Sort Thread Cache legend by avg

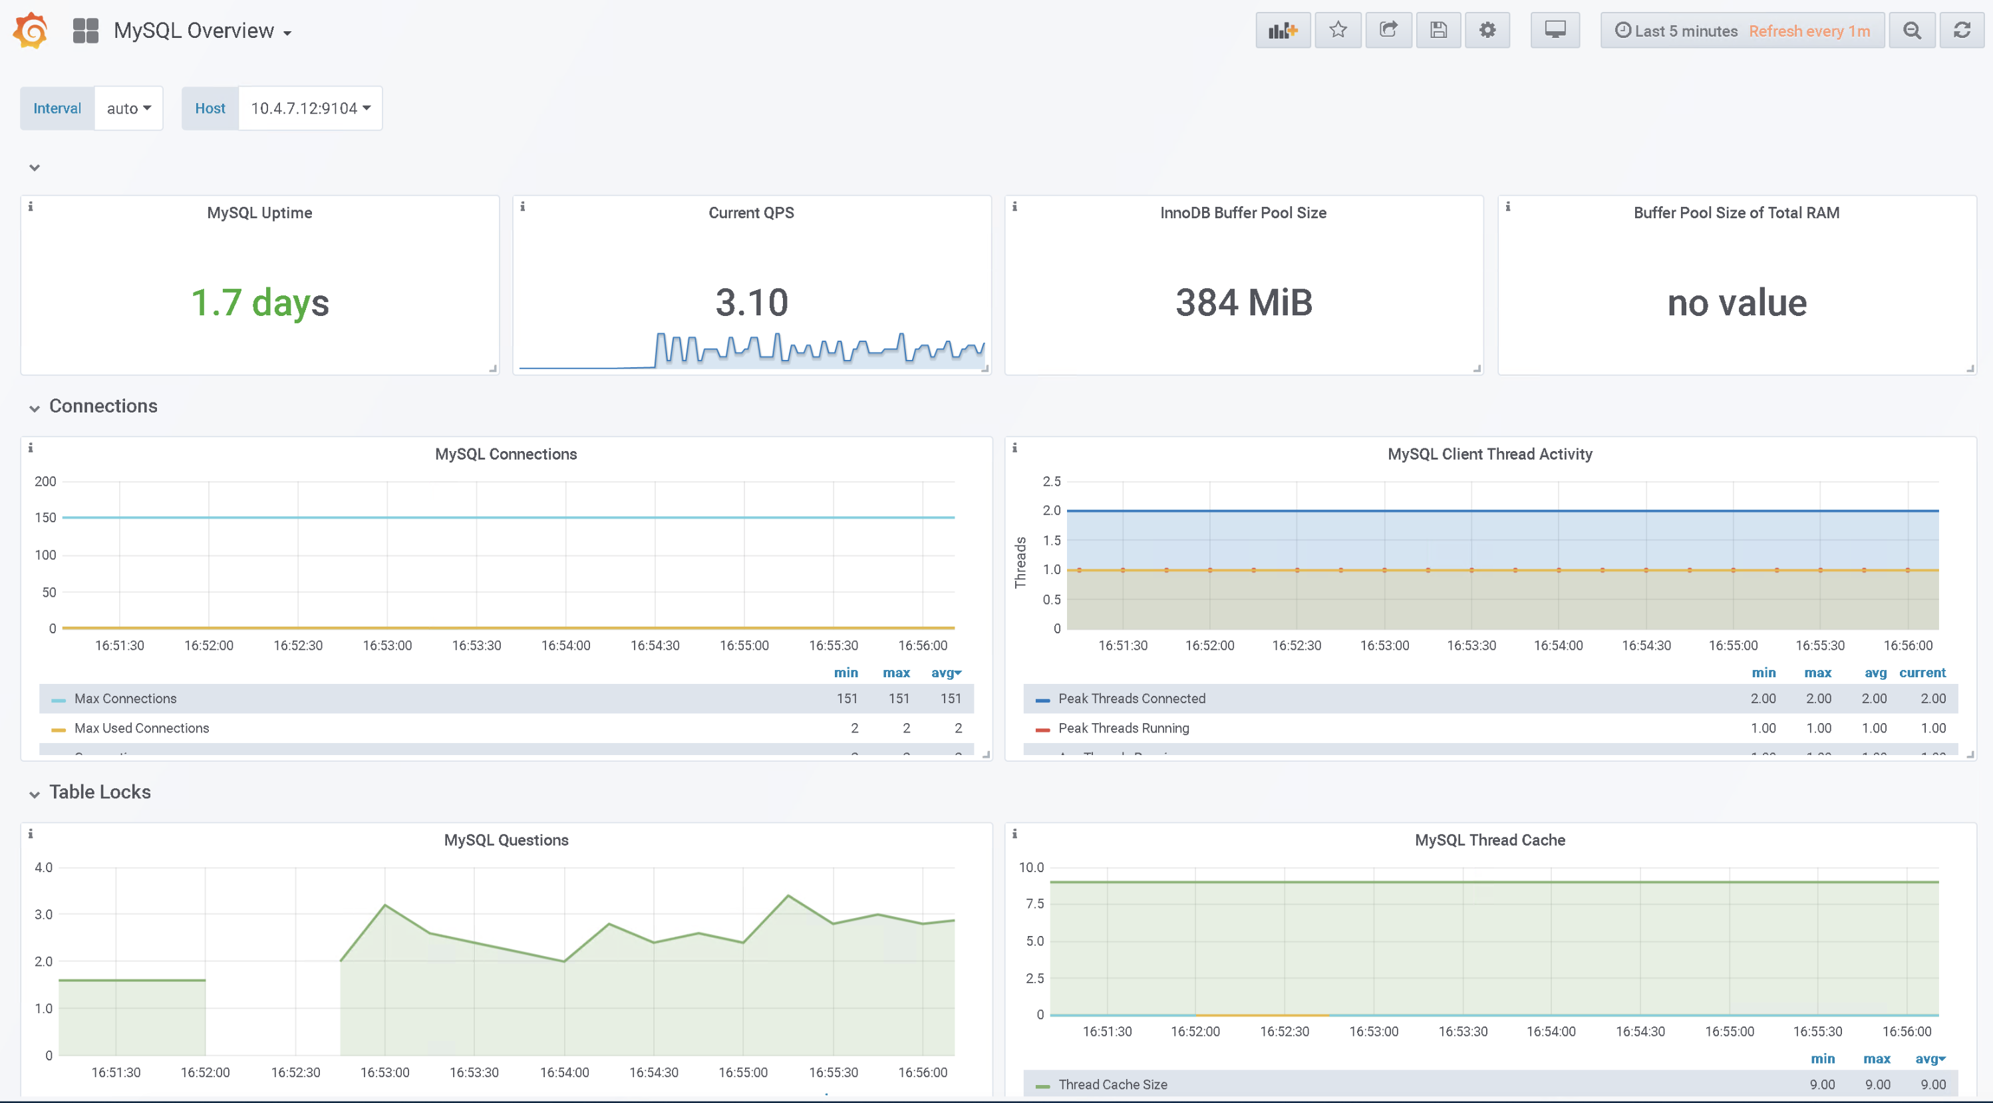tap(1930, 1059)
